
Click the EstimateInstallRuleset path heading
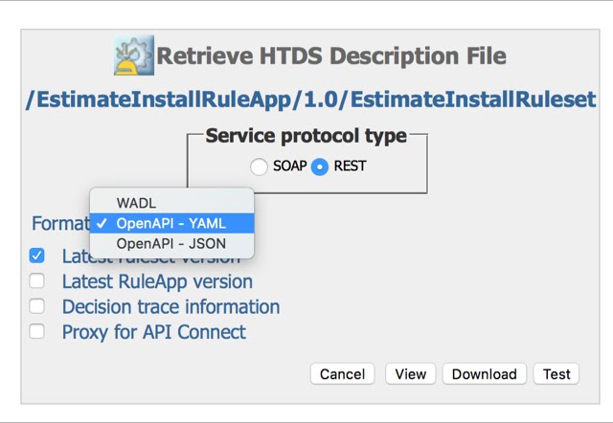(311, 99)
